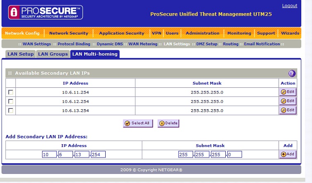312x183 pixels.
Task: Focus the second subnet mask octet field
Action: pos(202,155)
